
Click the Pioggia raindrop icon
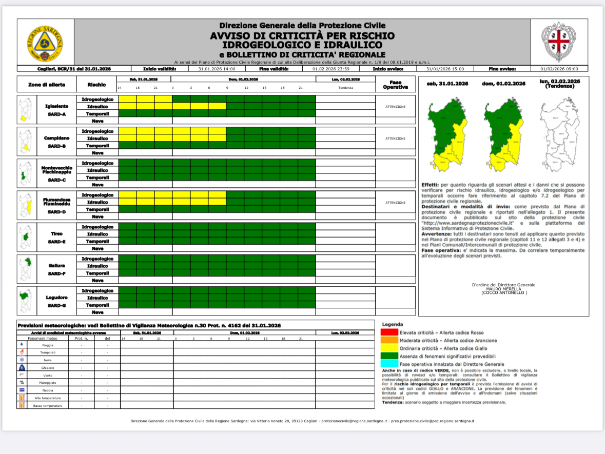tap(21, 345)
